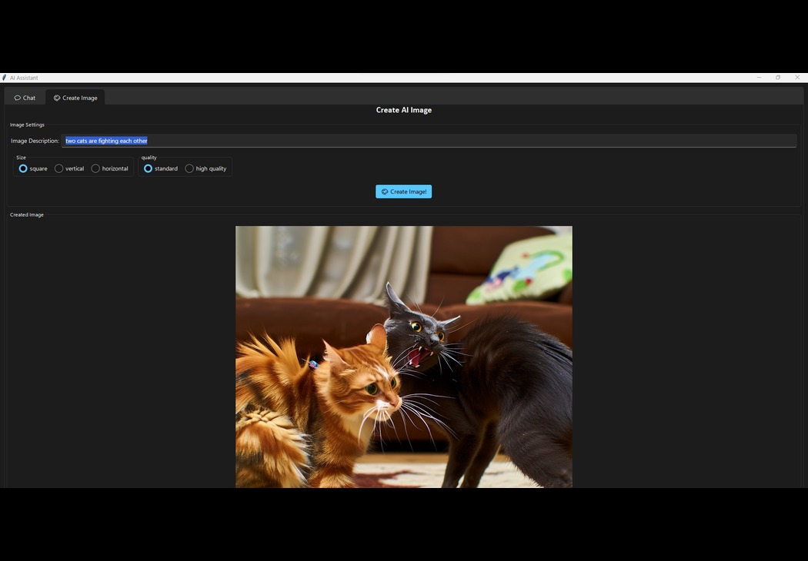The width and height of the screenshot is (808, 561).
Task: Click the Size group label
Action: pyautogui.click(x=22, y=158)
